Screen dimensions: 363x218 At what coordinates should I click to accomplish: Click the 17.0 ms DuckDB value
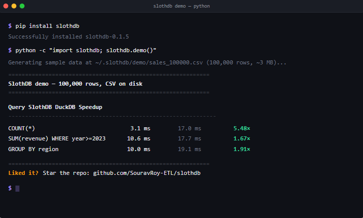[x=189, y=128]
